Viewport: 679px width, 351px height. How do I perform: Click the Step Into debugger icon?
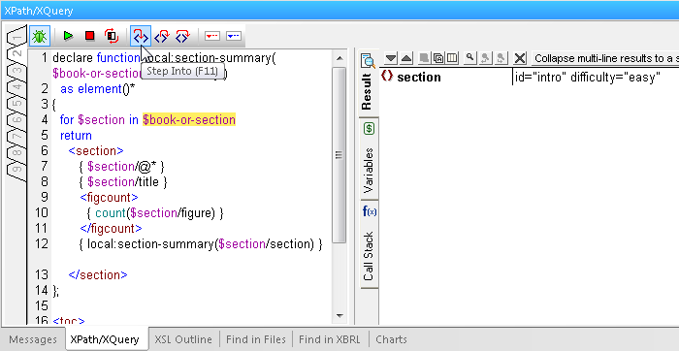[141, 36]
